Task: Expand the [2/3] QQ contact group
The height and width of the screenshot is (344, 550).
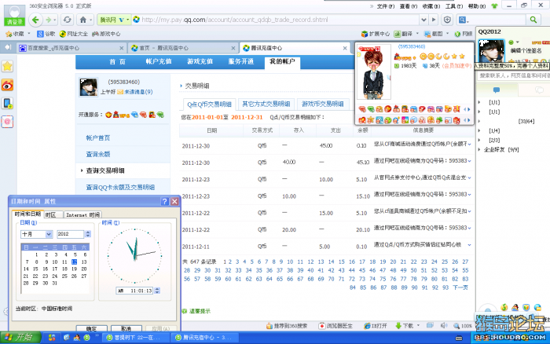Action: [479, 140]
